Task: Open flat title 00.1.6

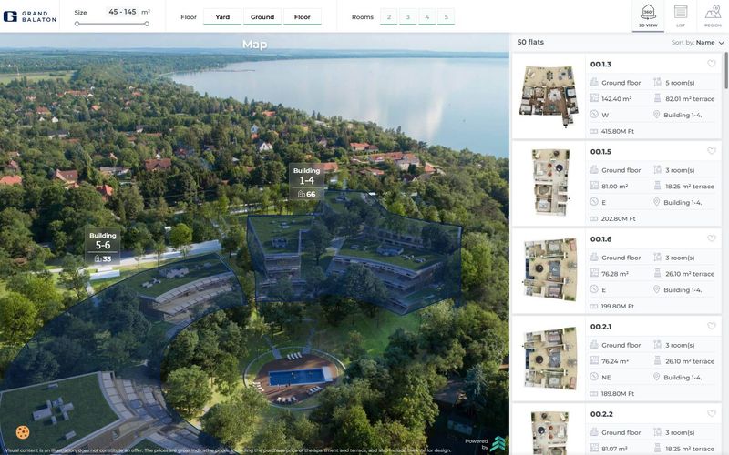Action: tap(601, 239)
